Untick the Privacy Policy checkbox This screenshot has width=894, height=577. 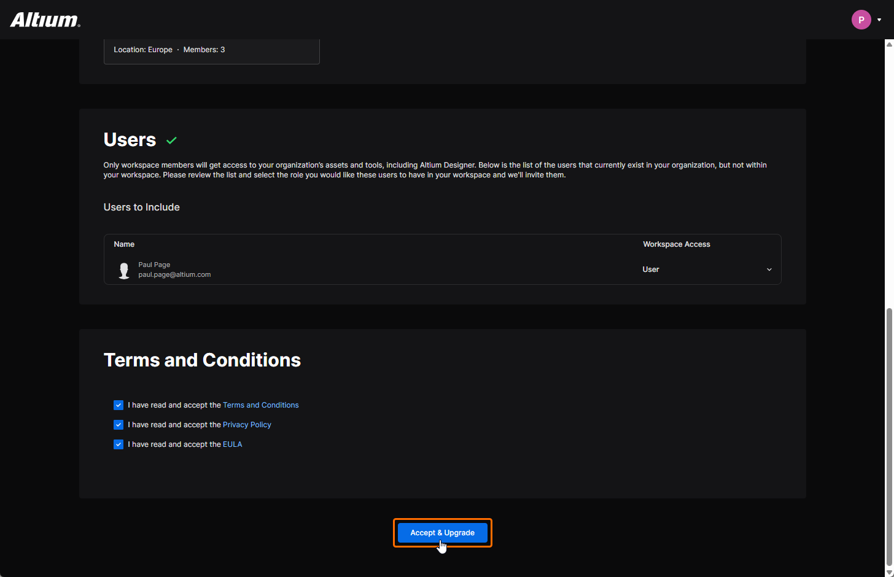click(x=119, y=425)
